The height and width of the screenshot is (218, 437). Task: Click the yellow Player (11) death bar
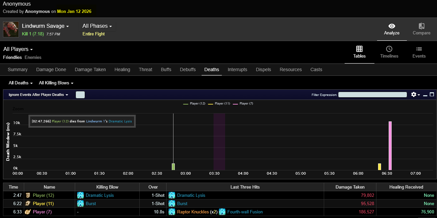point(379,167)
